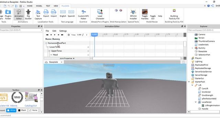Screen dimensions: 220x123
Task: Expand Dummy in Explorer
Action: (x=192, y=48)
